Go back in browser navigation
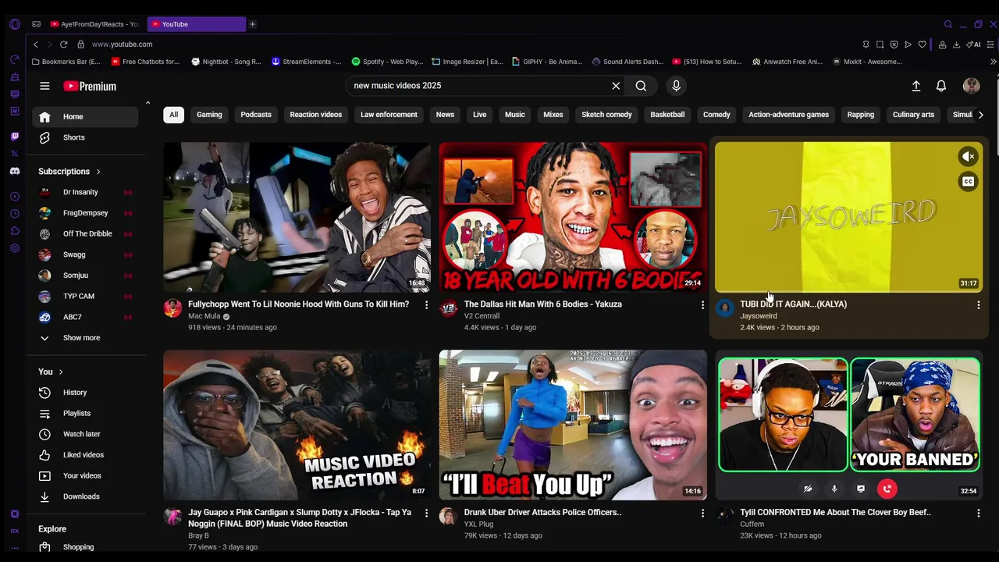 click(x=35, y=44)
